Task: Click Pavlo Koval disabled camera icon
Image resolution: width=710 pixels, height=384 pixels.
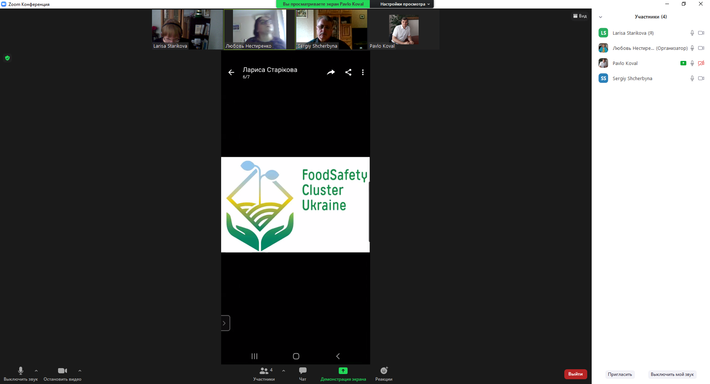Action: 701,63
